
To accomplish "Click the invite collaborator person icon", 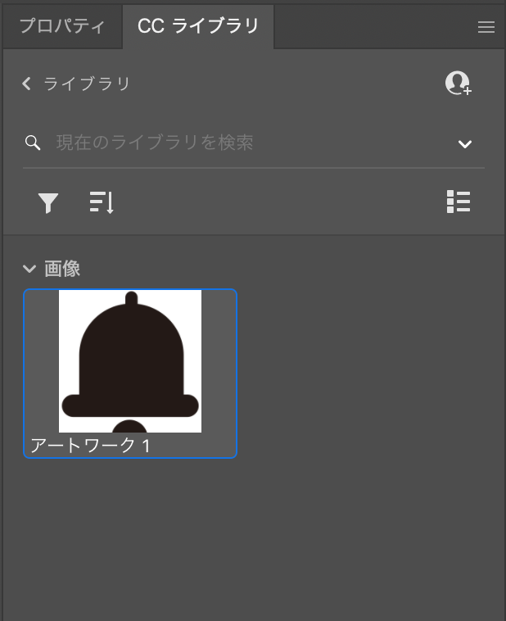I will click(x=458, y=84).
